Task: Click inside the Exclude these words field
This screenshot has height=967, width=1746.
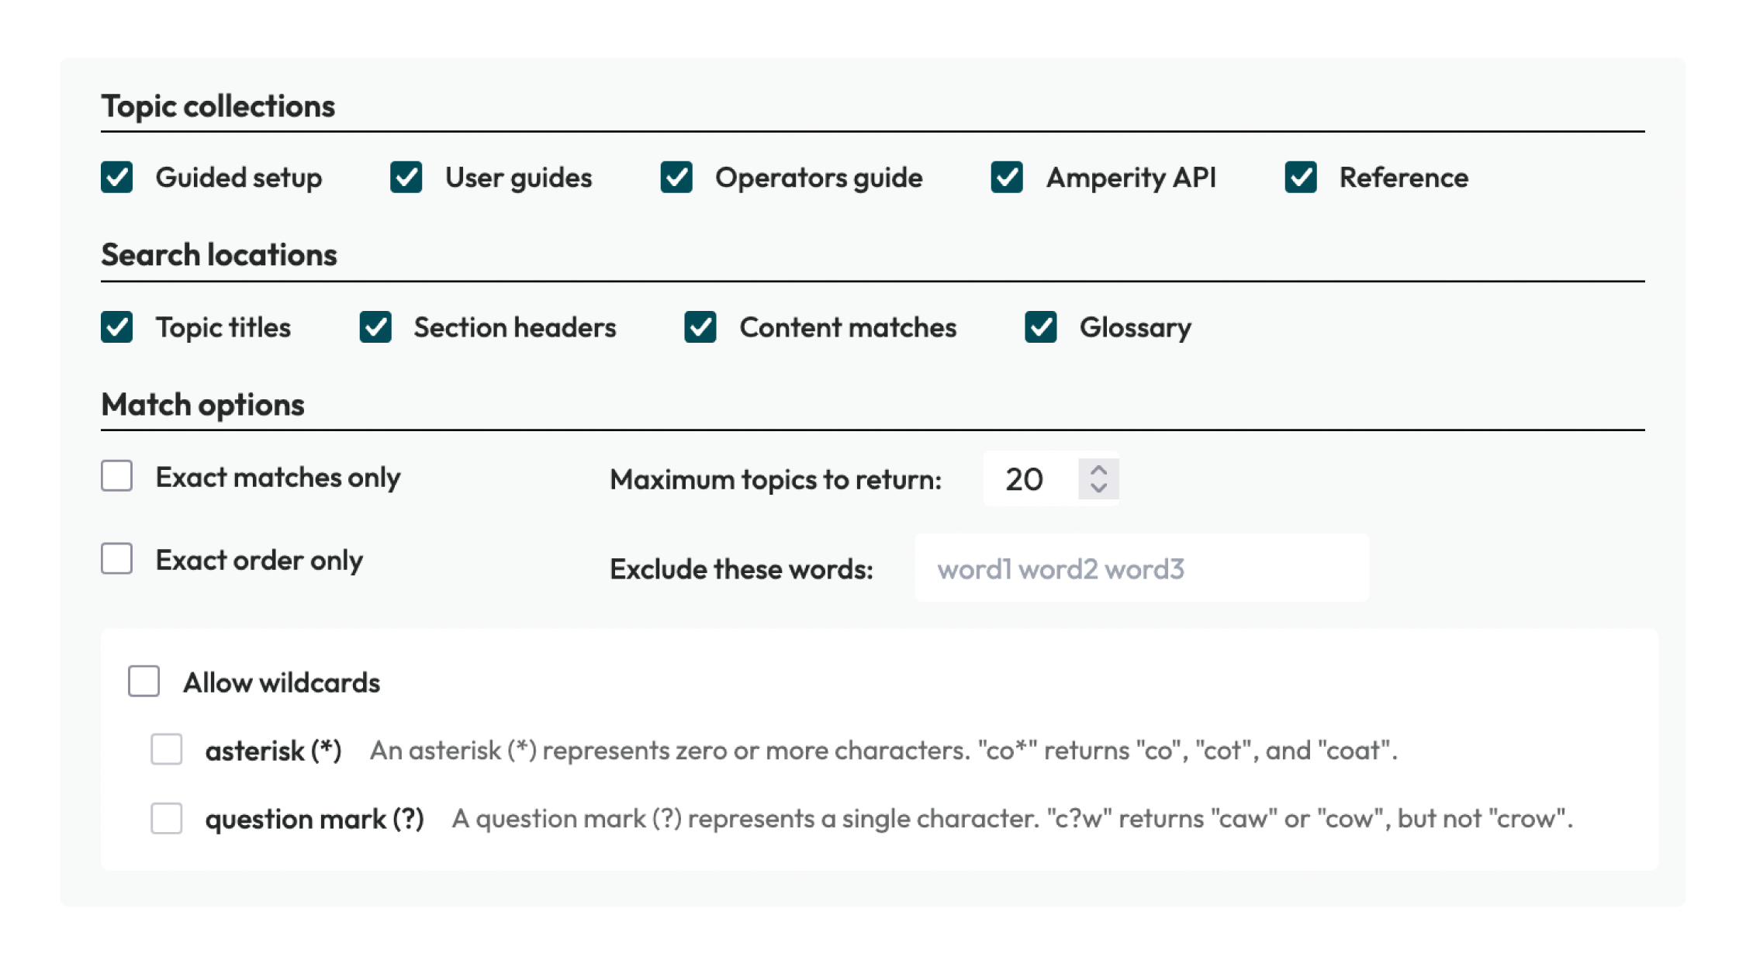Action: pyautogui.click(x=1142, y=568)
